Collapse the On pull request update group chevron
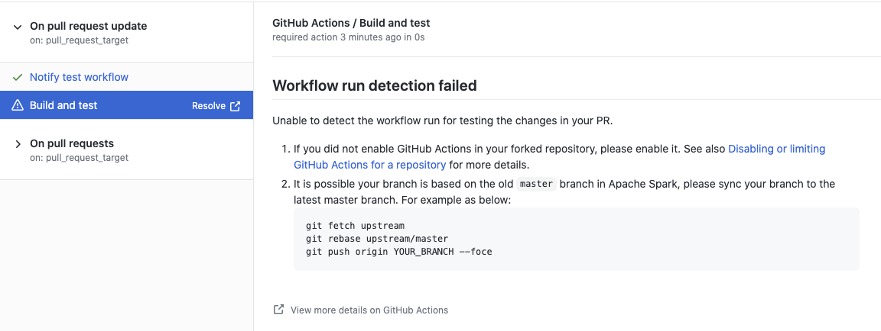Viewport: 881px width, 331px height. (x=18, y=27)
